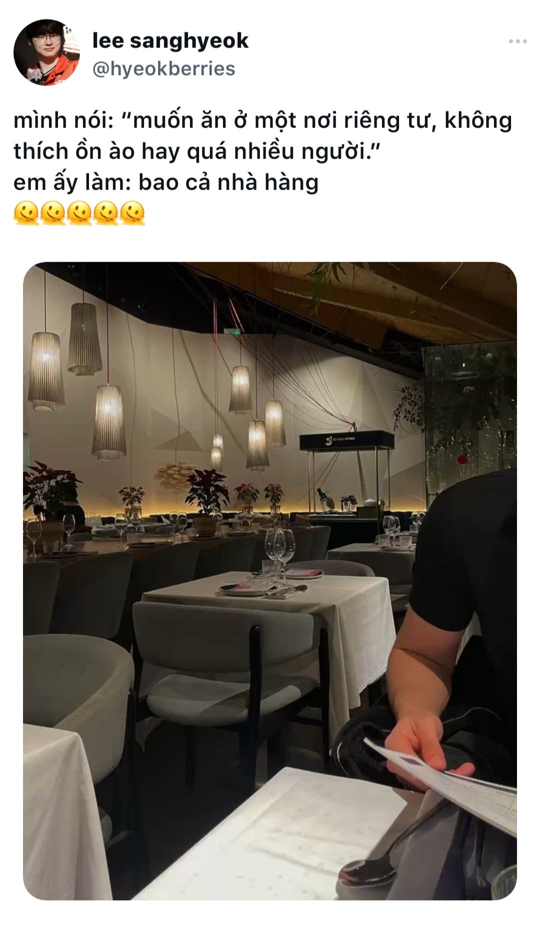The height and width of the screenshot is (927, 540).
Task: Tap the large hanging pendant lamp at the photo's left
Action: click(46, 371)
